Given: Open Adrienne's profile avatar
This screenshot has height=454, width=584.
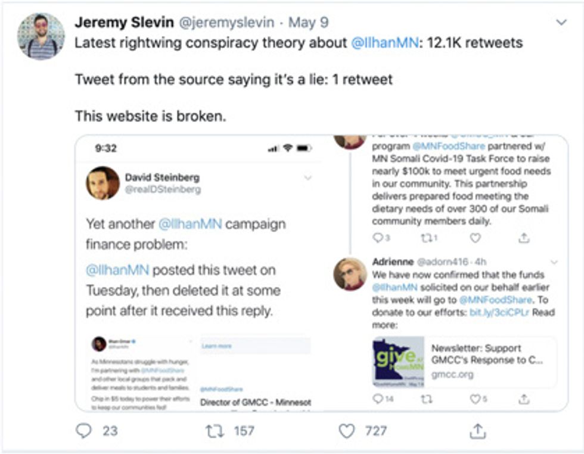Looking at the screenshot, I should coord(350,274).
